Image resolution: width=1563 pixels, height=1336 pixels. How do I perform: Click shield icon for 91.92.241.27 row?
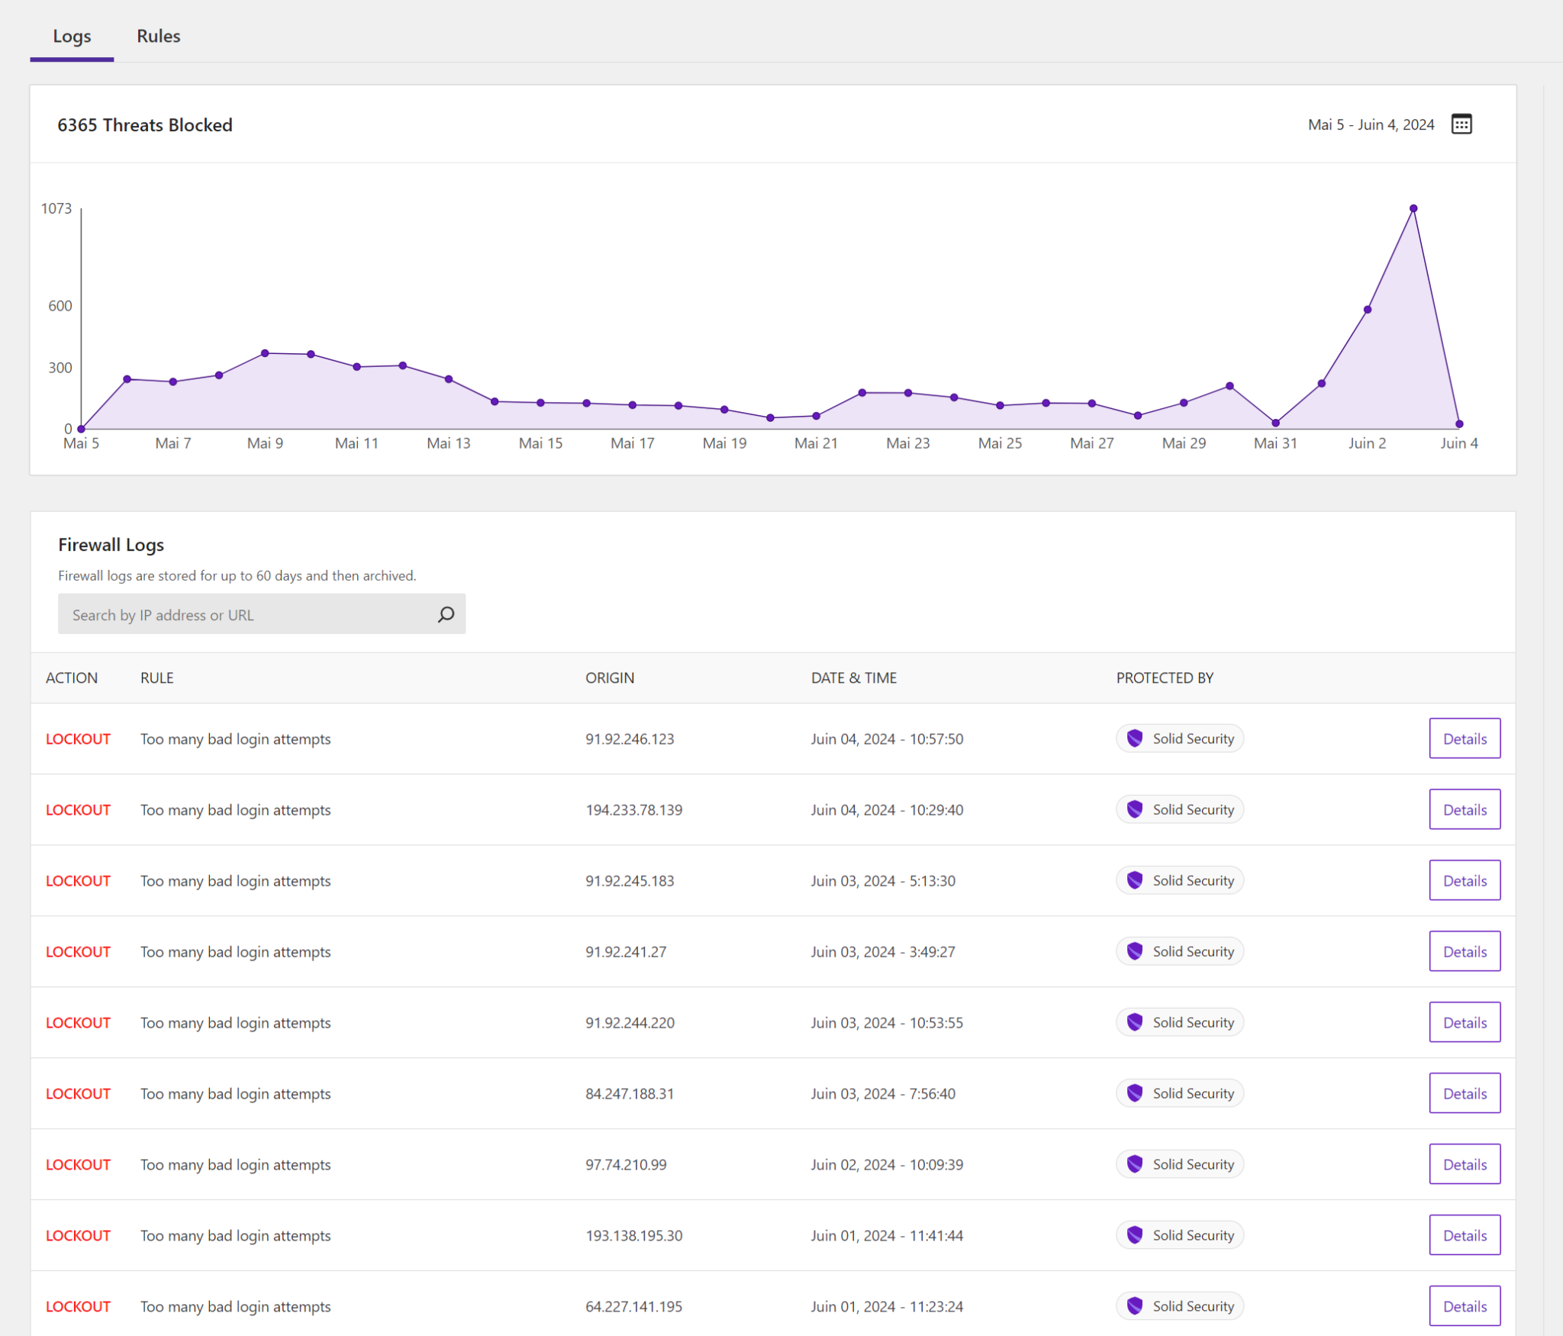click(x=1135, y=951)
